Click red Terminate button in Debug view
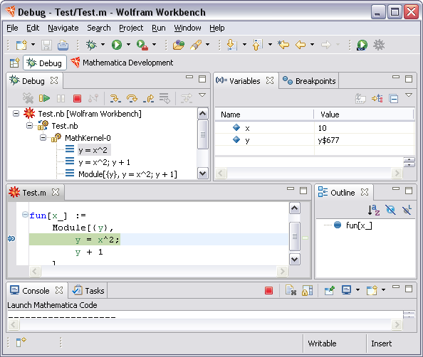Screen dimensions: 423x357 tap(77, 99)
